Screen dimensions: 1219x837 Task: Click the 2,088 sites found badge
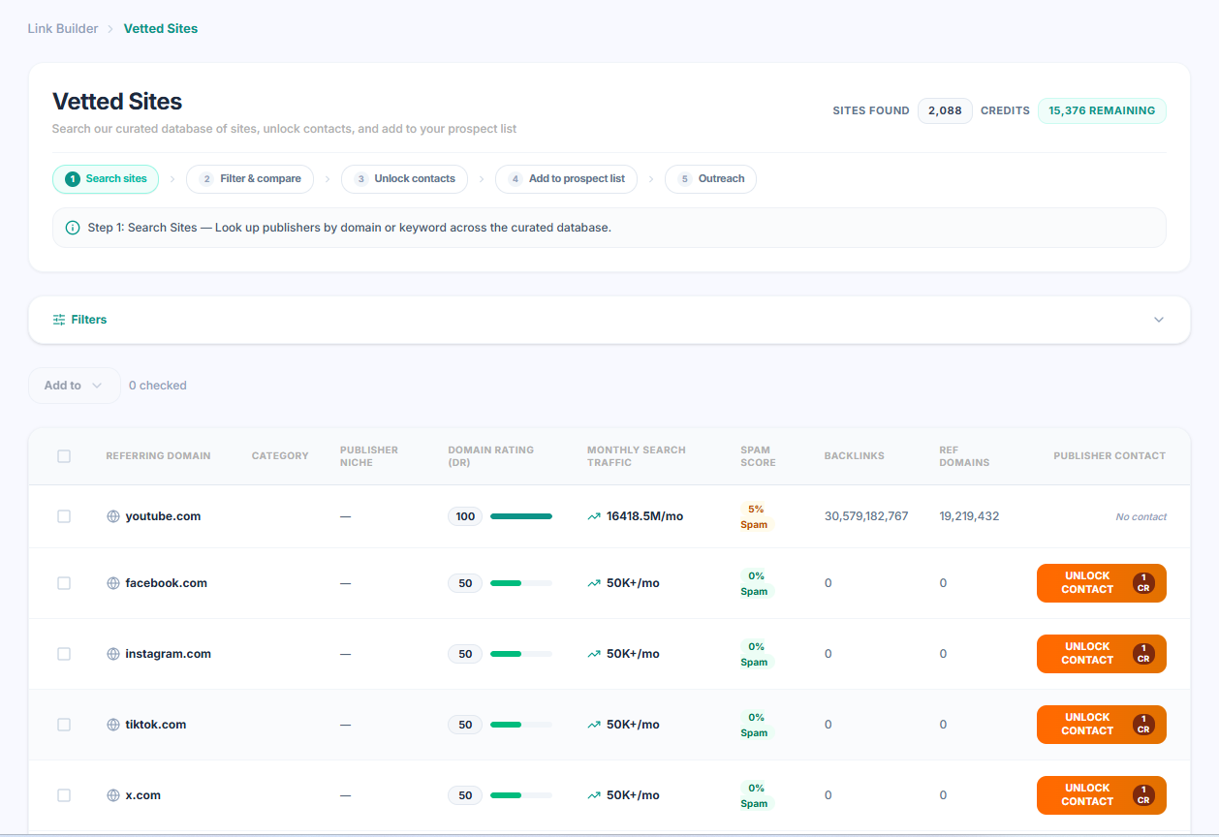945,110
